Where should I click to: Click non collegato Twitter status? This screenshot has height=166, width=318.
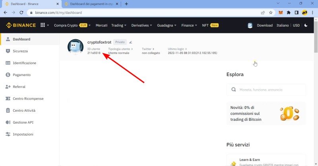tap(151, 53)
